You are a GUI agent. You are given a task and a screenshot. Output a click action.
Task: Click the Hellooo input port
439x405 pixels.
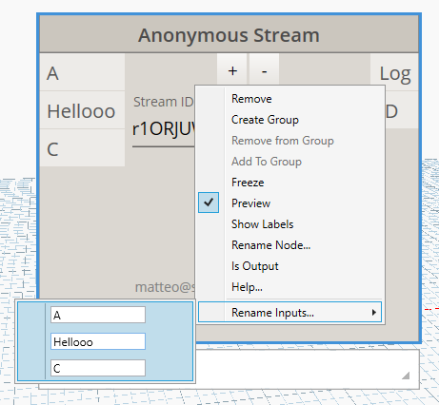pyautogui.click(x=82, y=110)
